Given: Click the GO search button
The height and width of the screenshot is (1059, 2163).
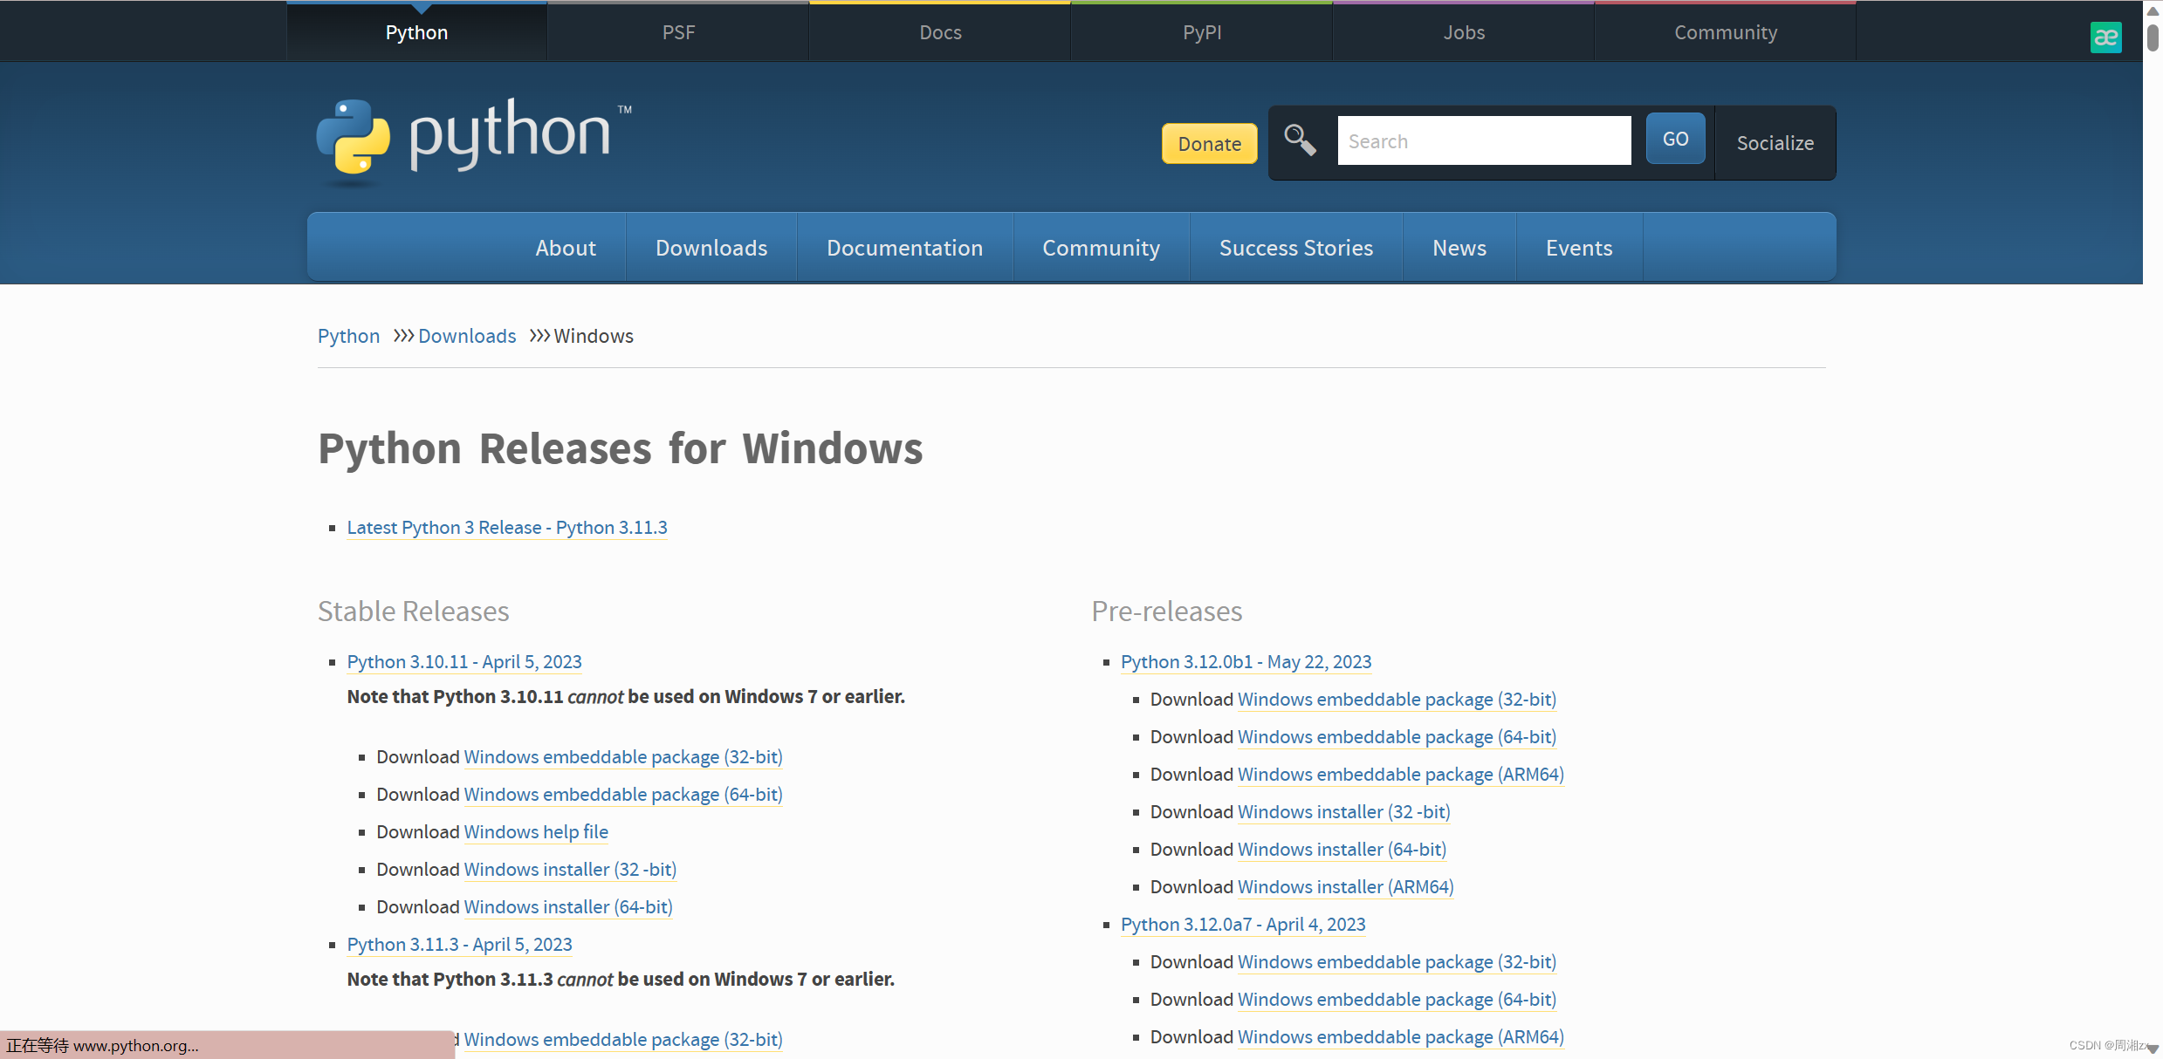Looking at the screenshot, I should pyautogui.click(x=1674, y=138).
